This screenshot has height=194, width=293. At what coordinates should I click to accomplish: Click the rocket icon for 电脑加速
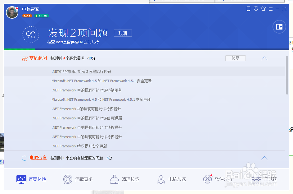point(161,179)
